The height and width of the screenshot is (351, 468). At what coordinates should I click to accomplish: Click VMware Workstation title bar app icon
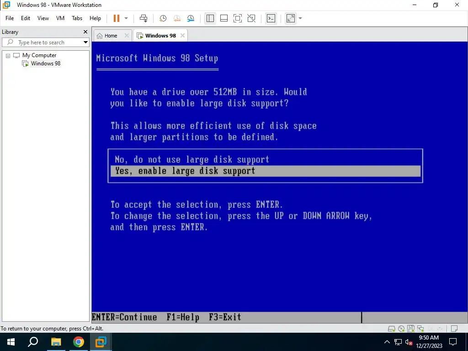(x=6, y=5)
